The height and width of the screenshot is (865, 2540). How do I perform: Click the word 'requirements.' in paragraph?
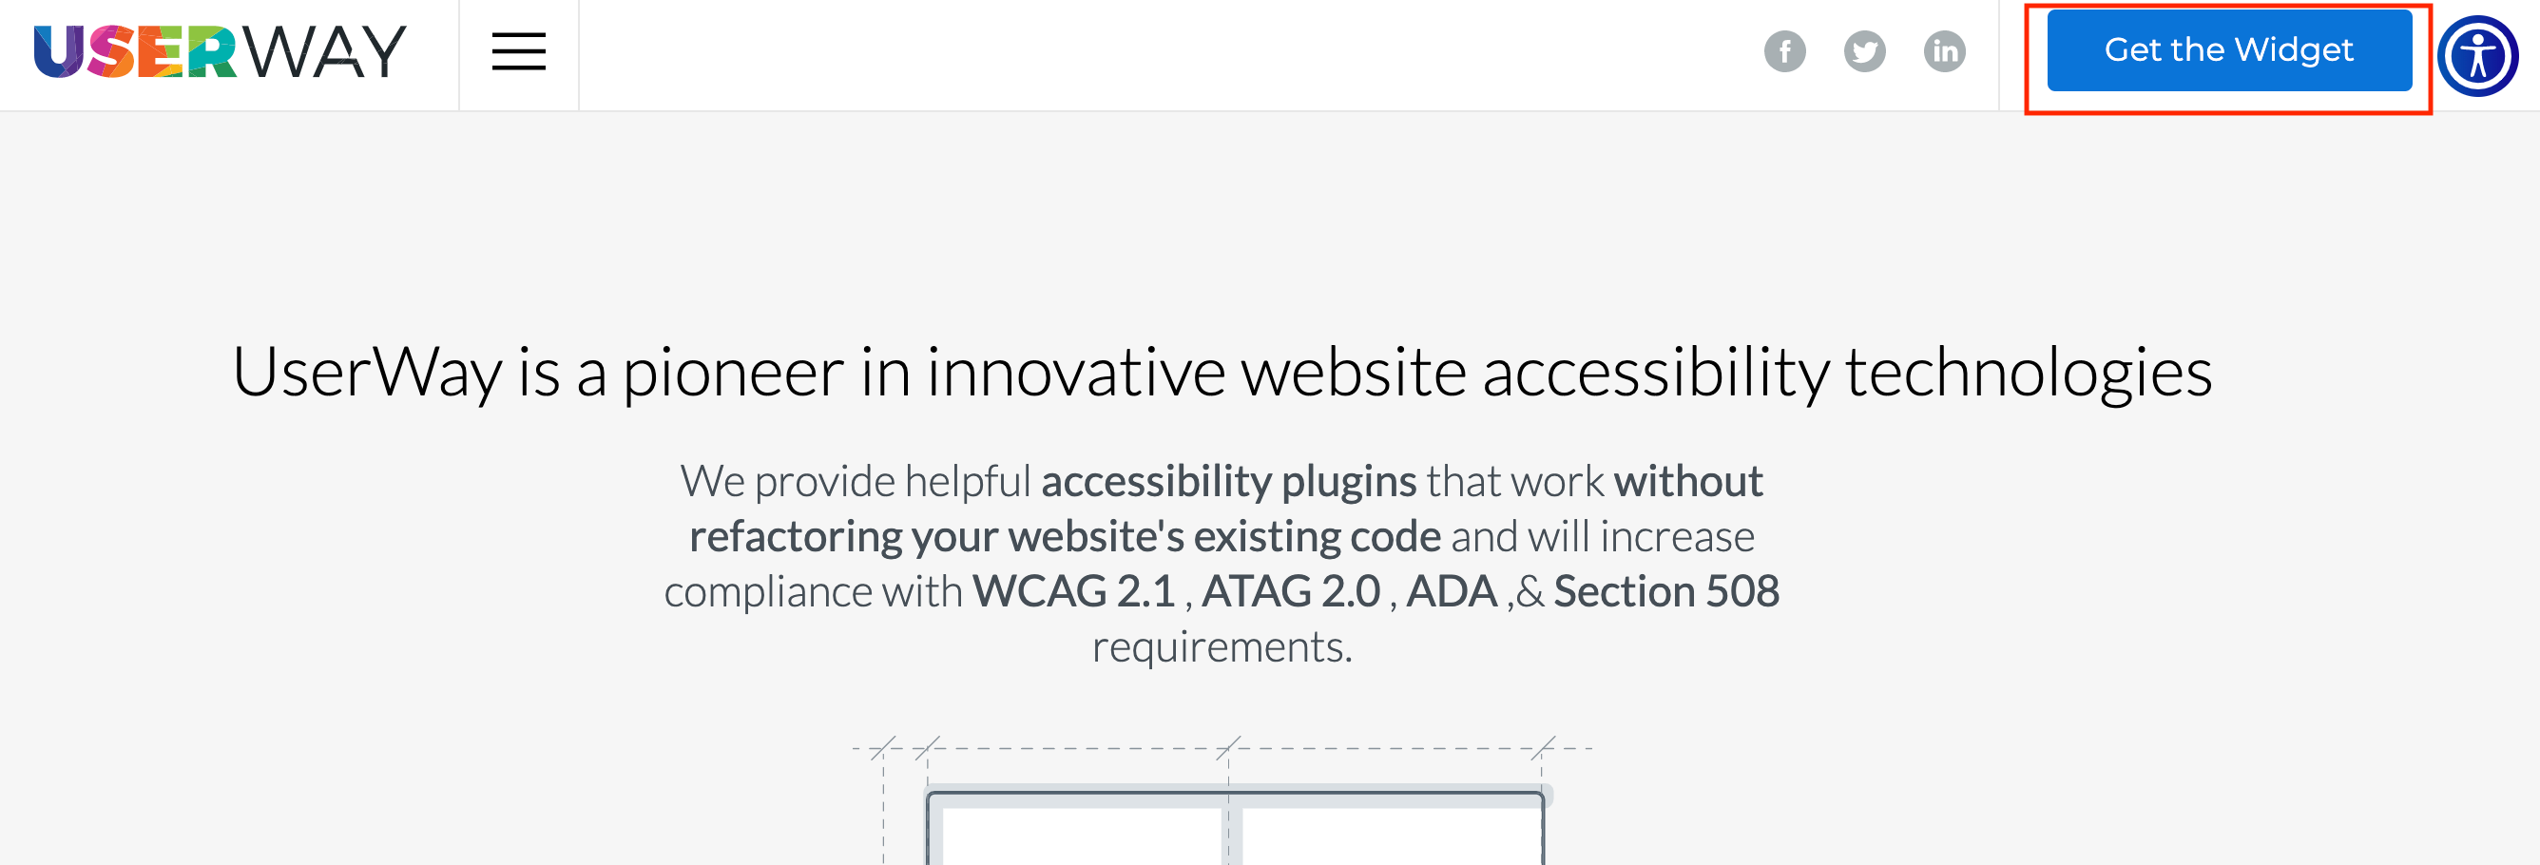[x=1222, y=648]
